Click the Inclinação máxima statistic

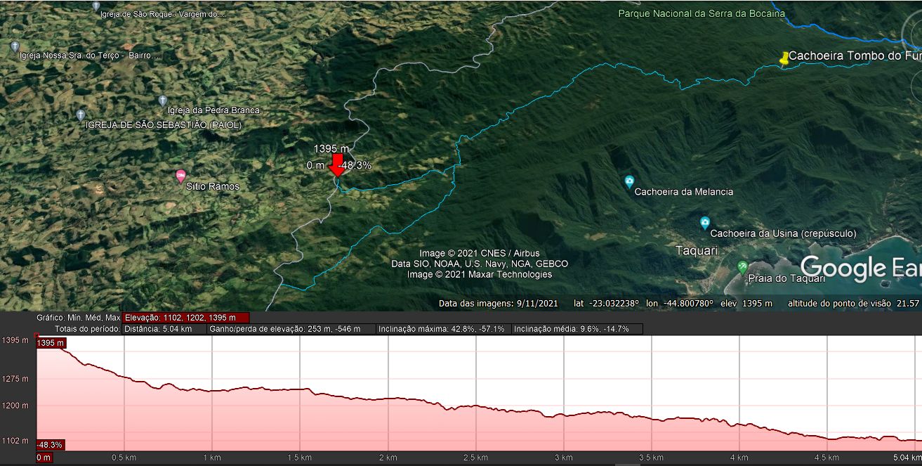[x=441, y=329]
